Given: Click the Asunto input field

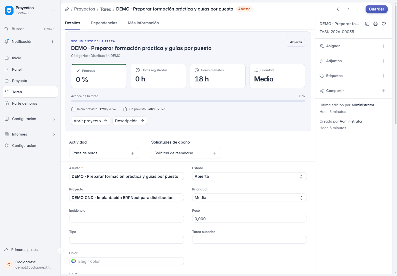Looking at the screenshot, I should coord(127,176).
